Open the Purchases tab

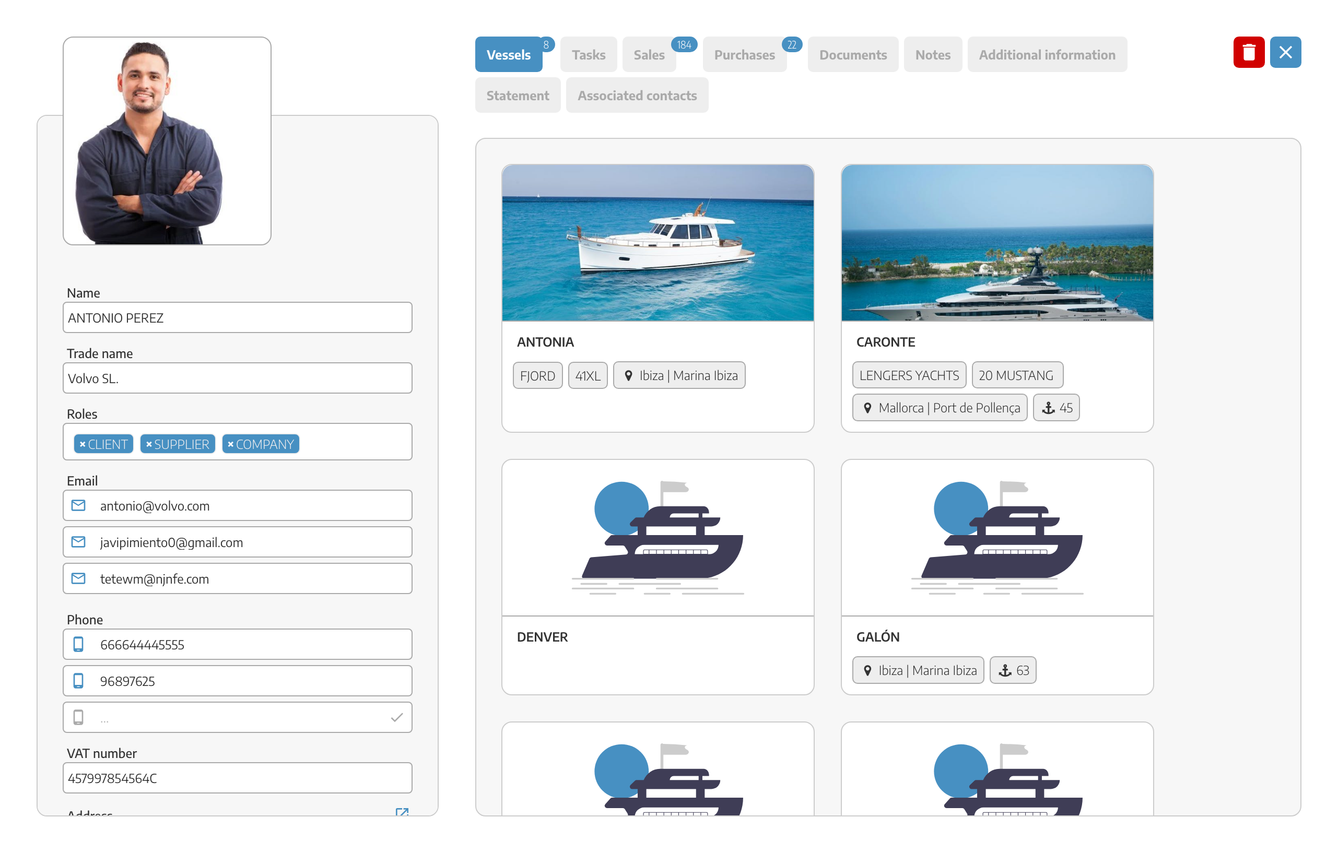pyautogui.click(x=745, y=54)
